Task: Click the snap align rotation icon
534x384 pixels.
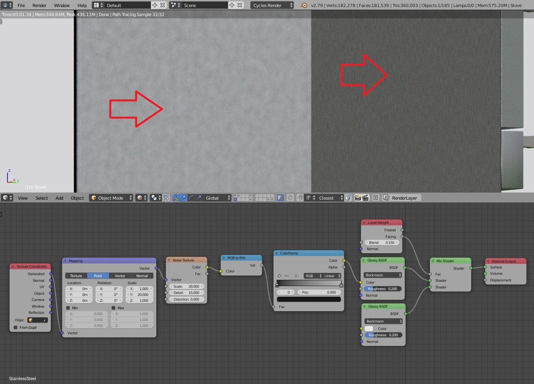Action: point(348,198)
